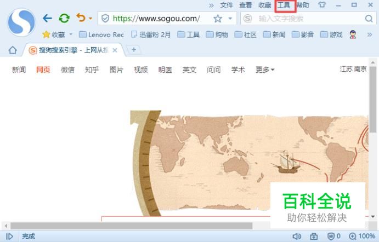Go back with the blue arrow
This screenshot has height=242, width=379.
[47, 18]
